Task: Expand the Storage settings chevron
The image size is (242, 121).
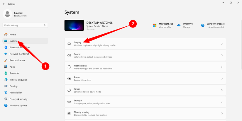Action: (x=222, y=102)
